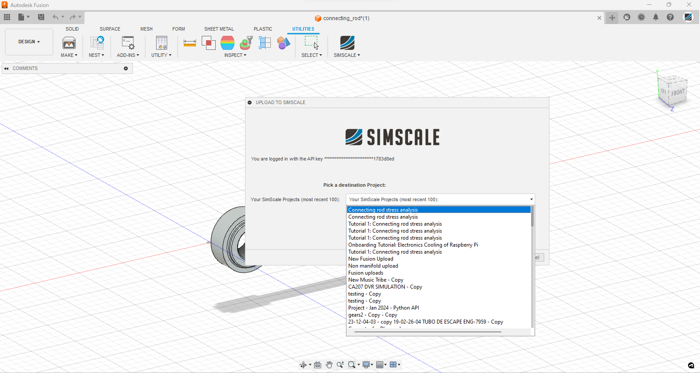Select the Measure ruler tool
700x373 pixels.
[x=190, y=43]
